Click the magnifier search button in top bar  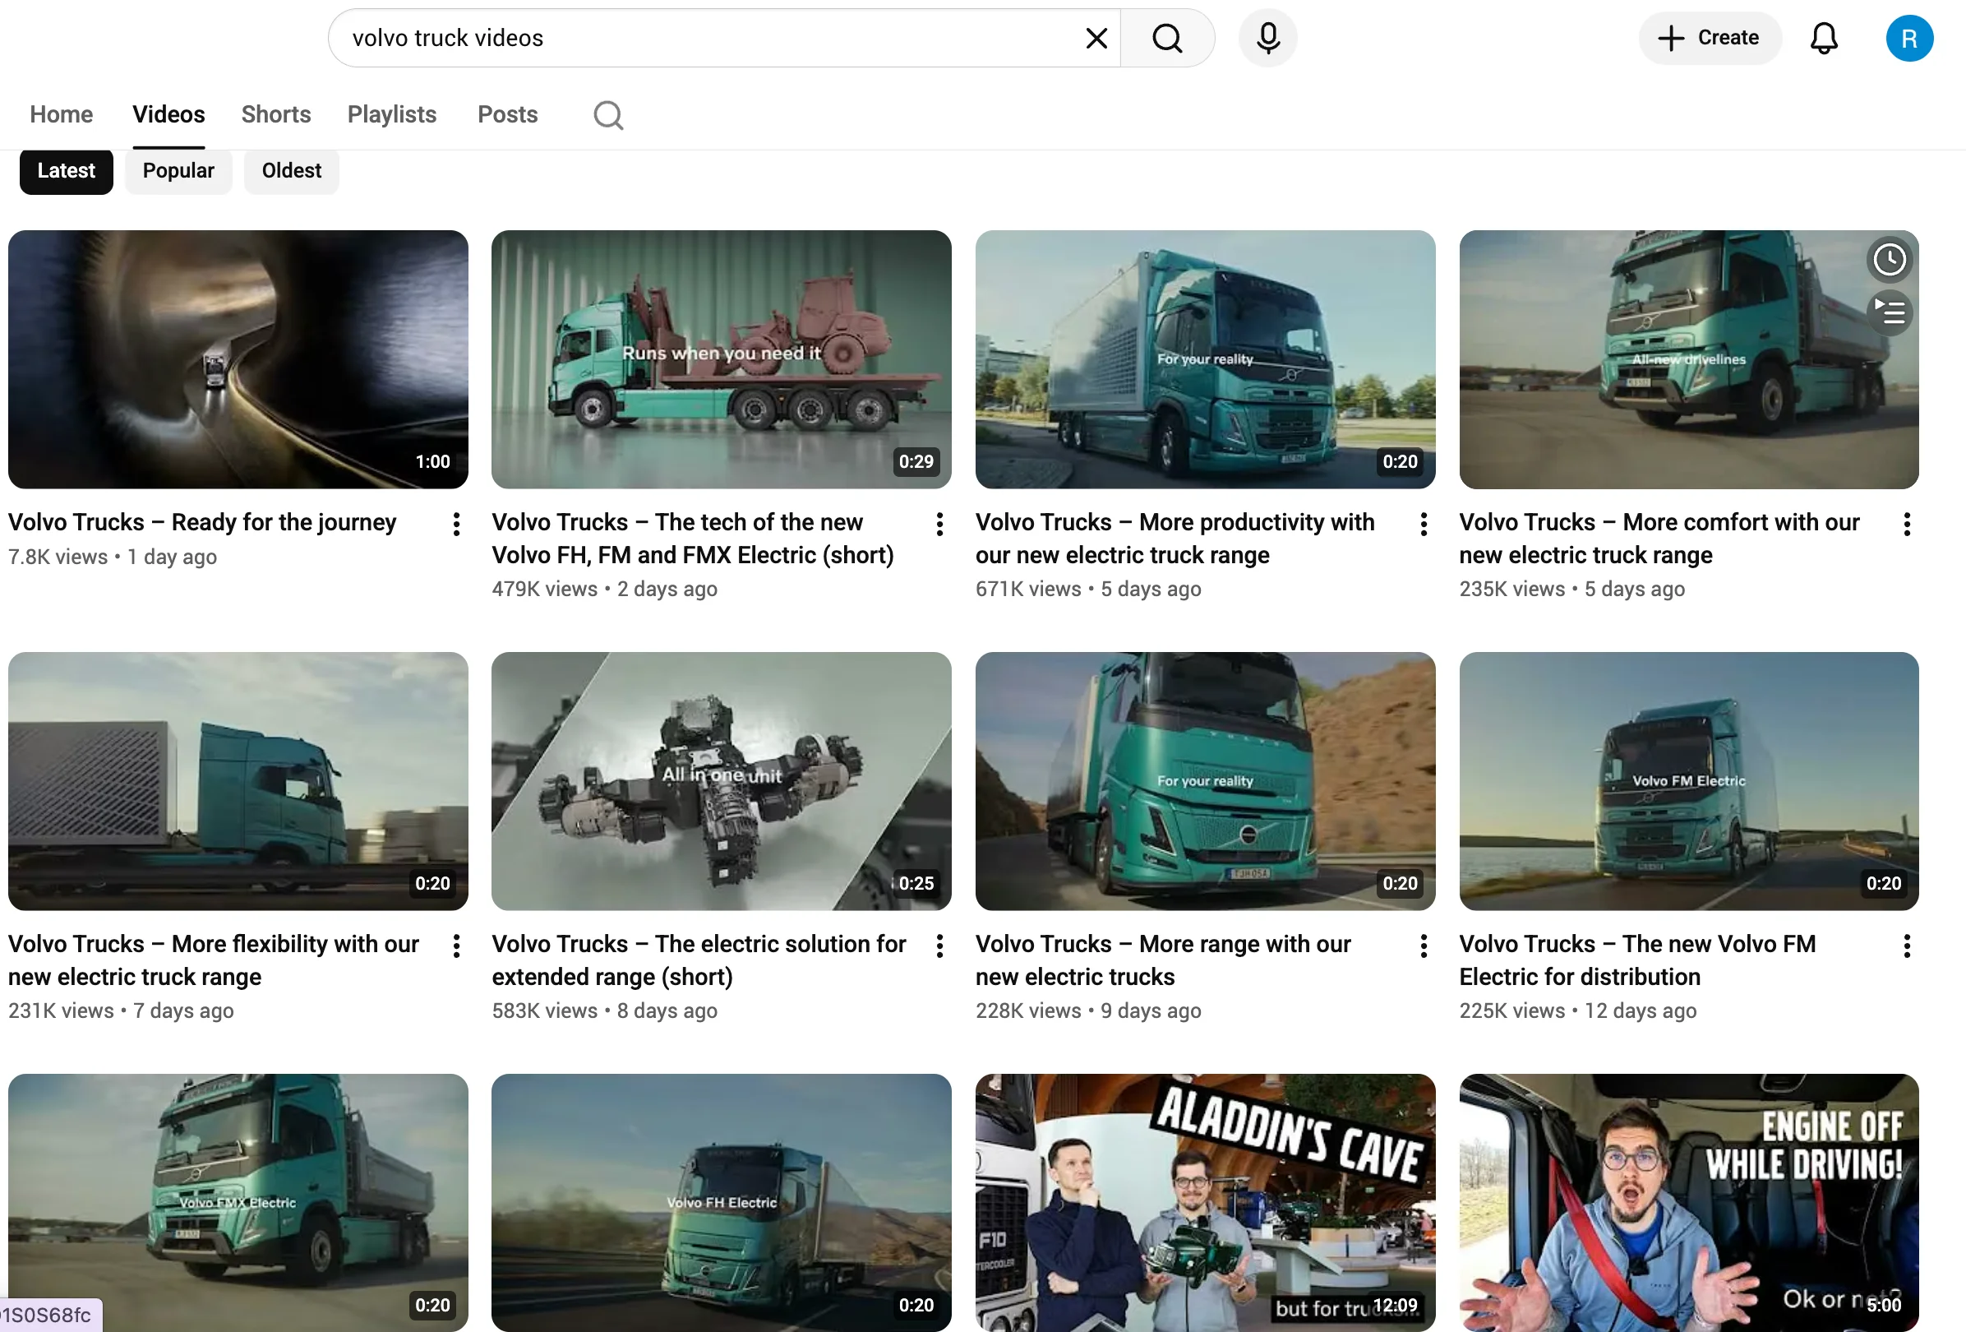click(1167, 38)
